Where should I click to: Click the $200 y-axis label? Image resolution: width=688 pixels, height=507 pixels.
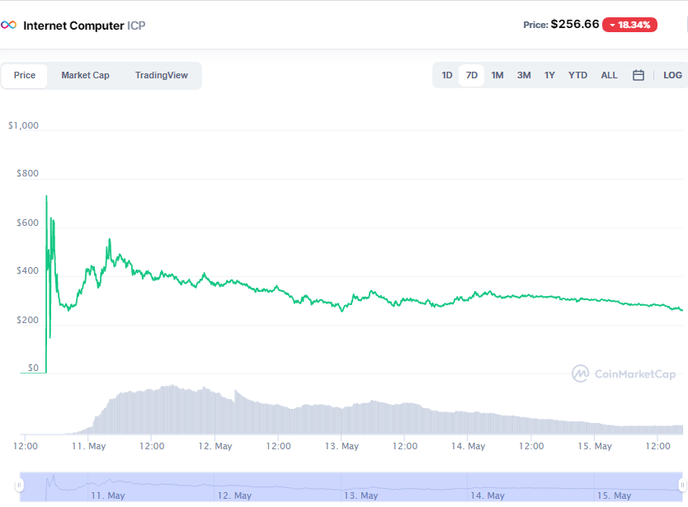point(27,320)
